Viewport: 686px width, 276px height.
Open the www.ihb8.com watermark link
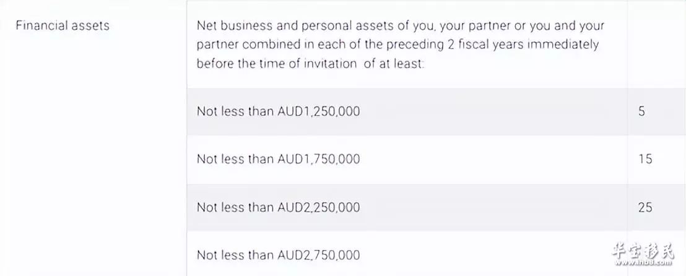642,262
